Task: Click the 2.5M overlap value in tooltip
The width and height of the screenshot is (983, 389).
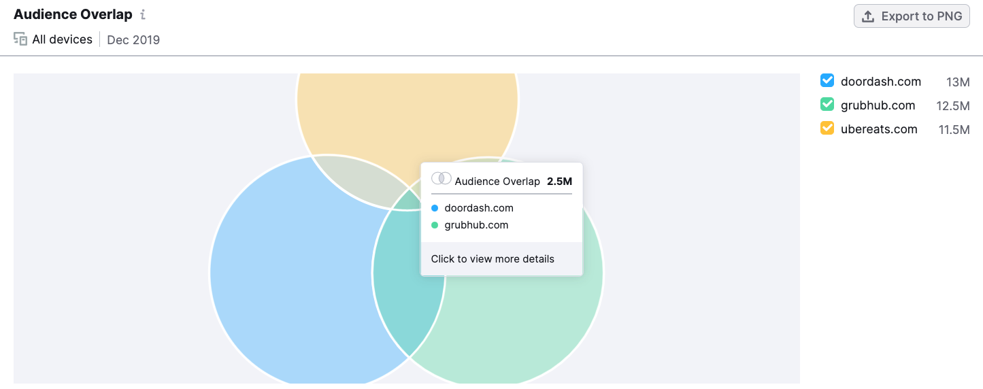Action: (x=559, y=182)
